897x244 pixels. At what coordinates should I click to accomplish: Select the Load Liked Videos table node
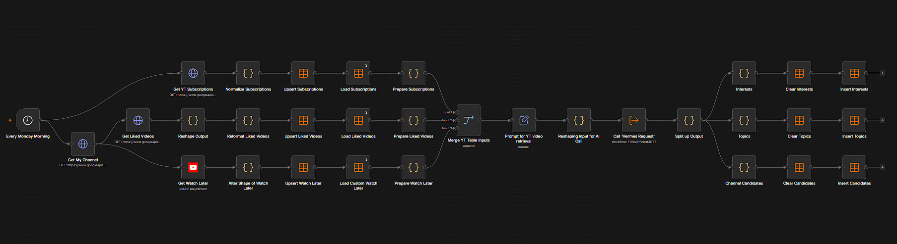358,120
